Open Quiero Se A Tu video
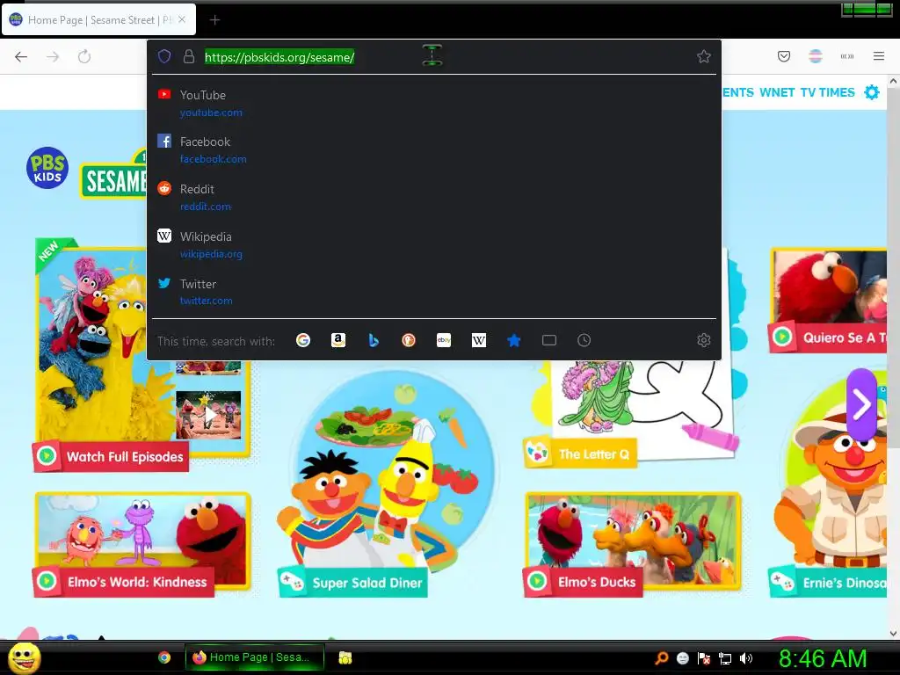Image resolution: width=900 pixels, height=675 pixels. pos(828,301)
